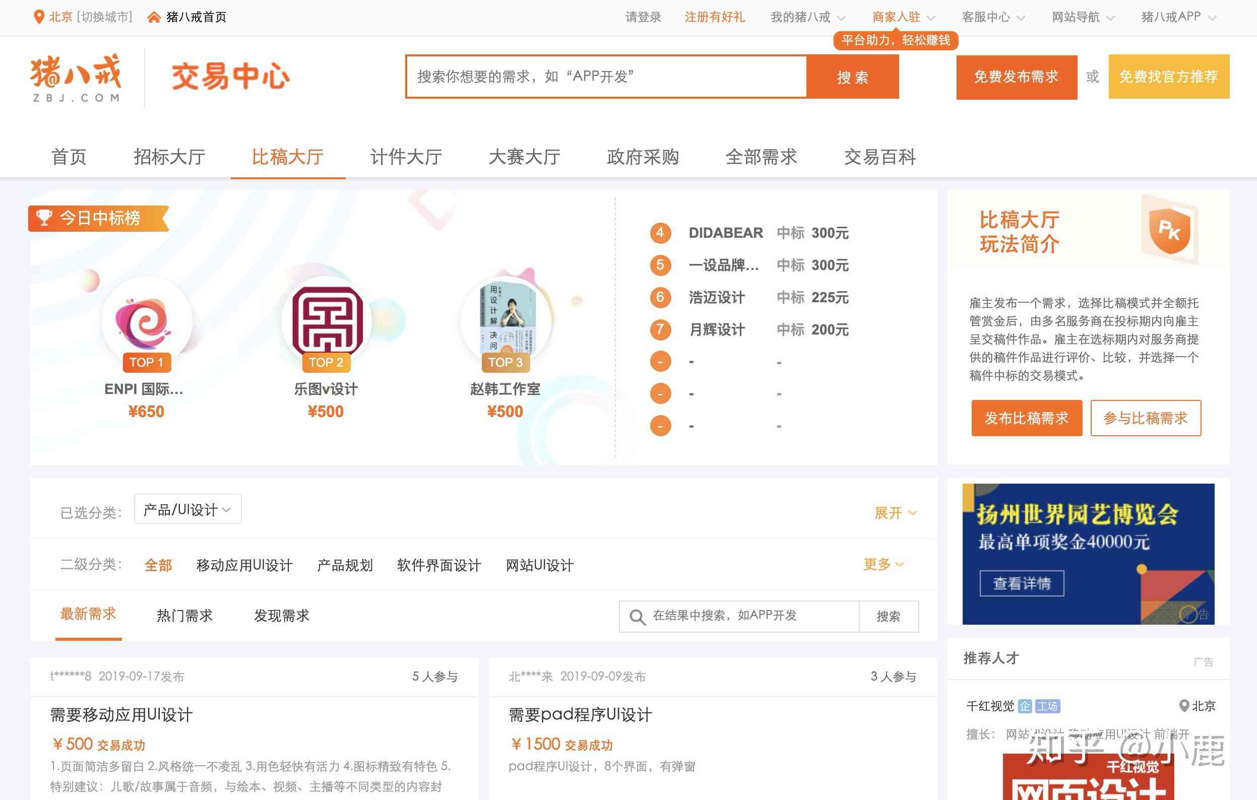Click the 请登录 link
The width and height of the screenshot is (1257, 800).
point(644,17)
